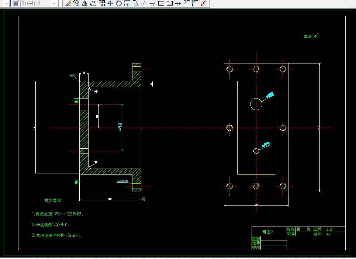
Task: Select the Array tool
Action: 102,3
